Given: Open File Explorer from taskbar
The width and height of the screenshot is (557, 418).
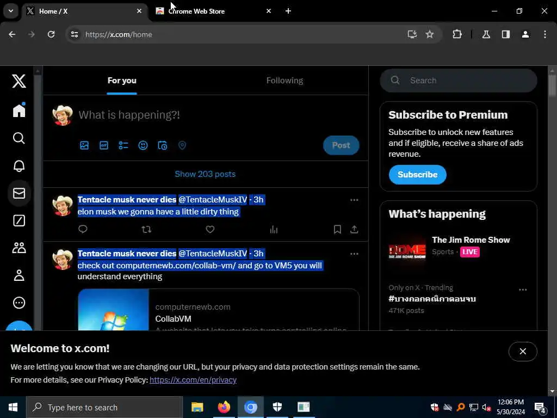Looking at the screenshot, I should (x=197, y=407).
